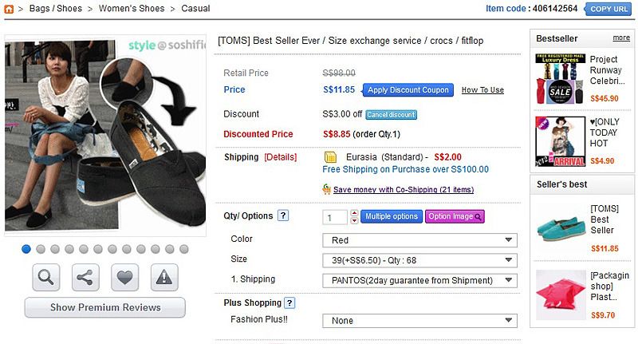Select the second image carousel dot

(41, 249)
